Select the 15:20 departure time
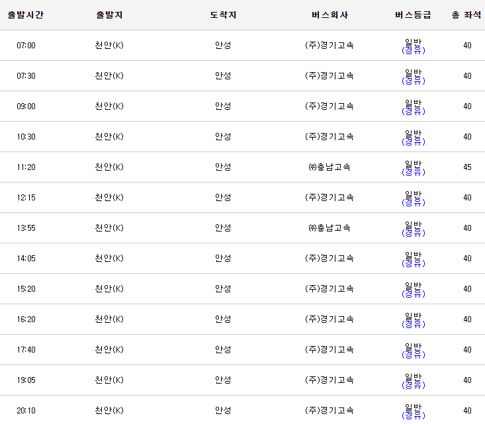This screenshot has height=424, width=485. click(x=26, y=289)
